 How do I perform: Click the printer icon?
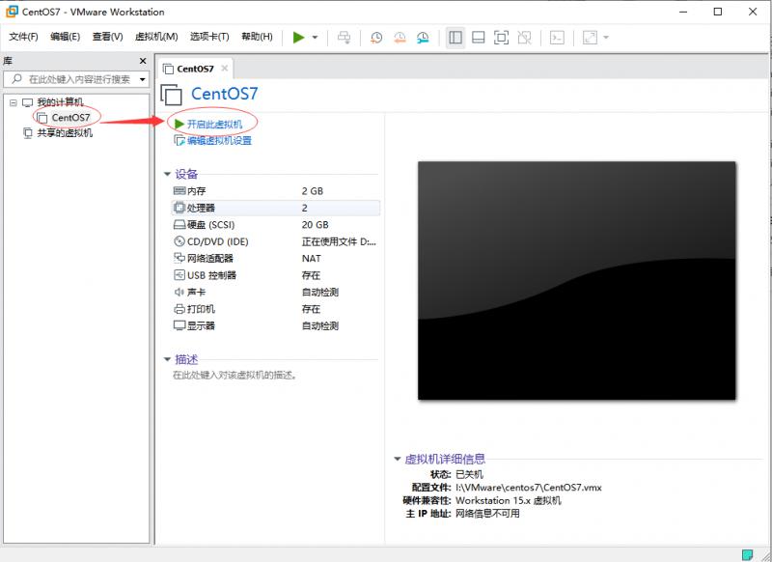(x=179, y=309)
